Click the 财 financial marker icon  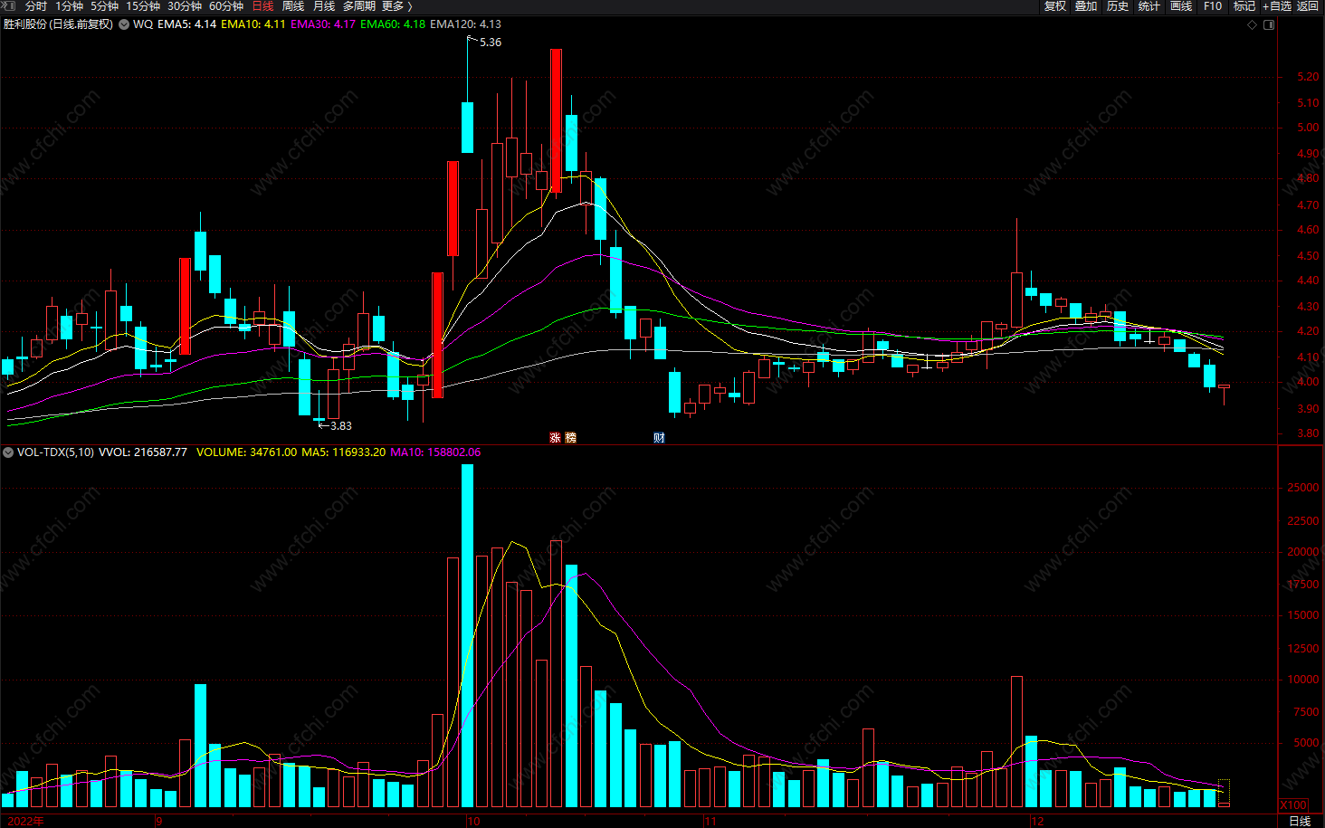[659, 438]
